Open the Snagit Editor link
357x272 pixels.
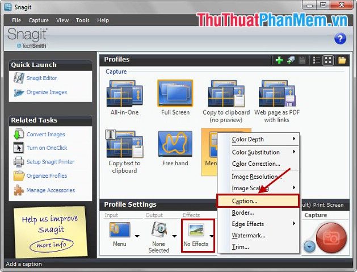[x=41, y=78]
